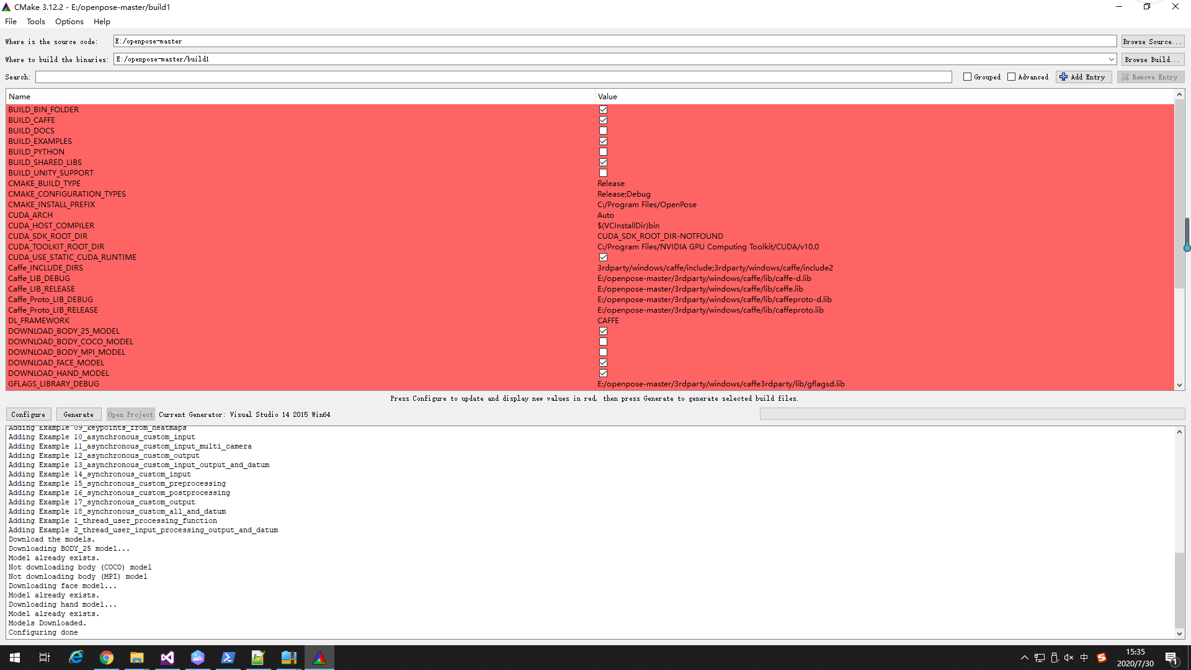
Task: Open the Options menu
Action: [x=68, y=21]
